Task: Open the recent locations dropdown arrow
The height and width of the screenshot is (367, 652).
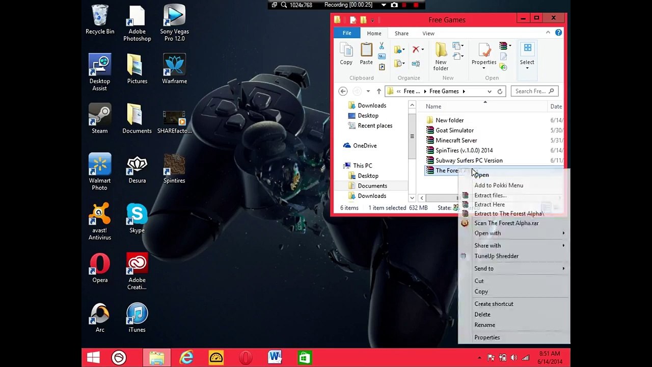Action: tap(368, 91)
